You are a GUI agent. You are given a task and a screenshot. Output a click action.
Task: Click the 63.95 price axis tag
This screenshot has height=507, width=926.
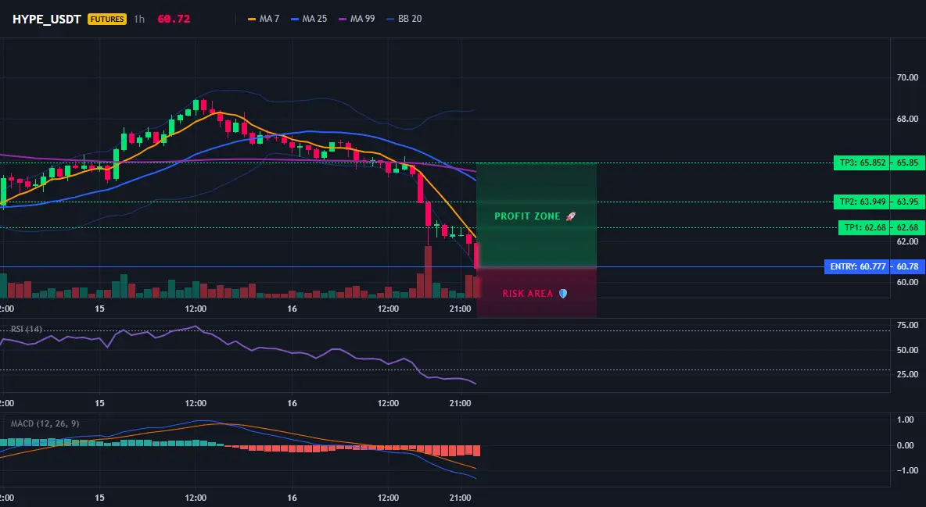[x=907, y=202]
